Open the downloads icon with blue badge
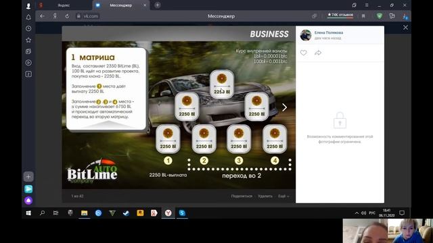433x243 pixels. (405, 16)
